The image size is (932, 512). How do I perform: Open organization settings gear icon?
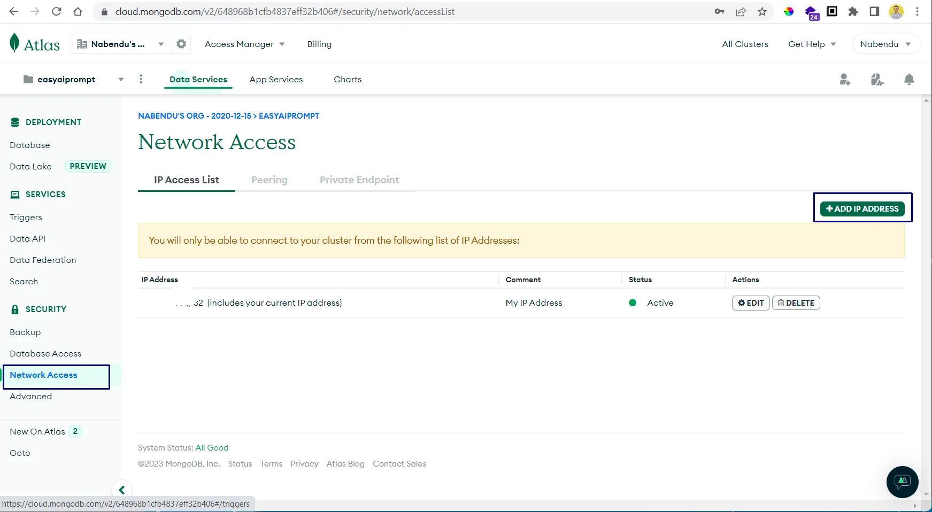[x=181, y=44]
